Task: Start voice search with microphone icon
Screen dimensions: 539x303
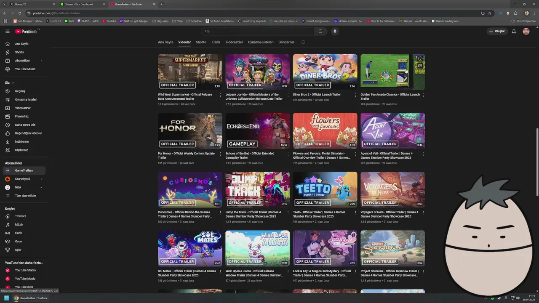Action: pos(335,31)
